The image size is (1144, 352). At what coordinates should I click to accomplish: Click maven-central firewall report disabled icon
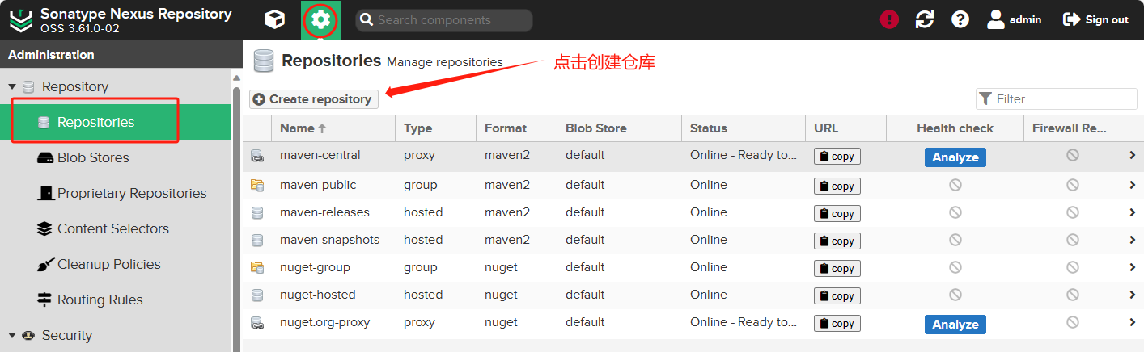coord(1073,155)
